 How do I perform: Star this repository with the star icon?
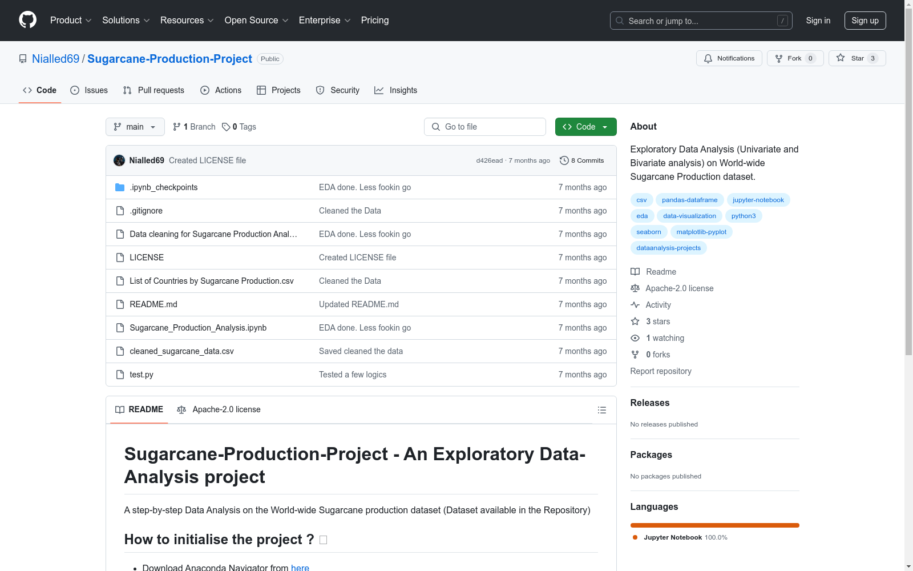[841, 58]
